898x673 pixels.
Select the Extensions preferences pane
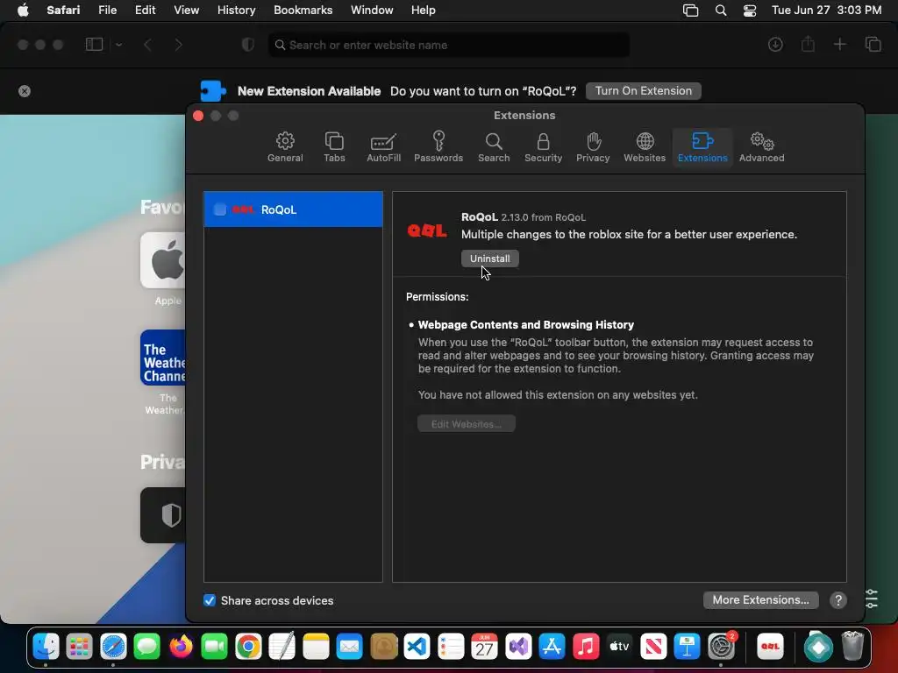[x=702, y=147]
